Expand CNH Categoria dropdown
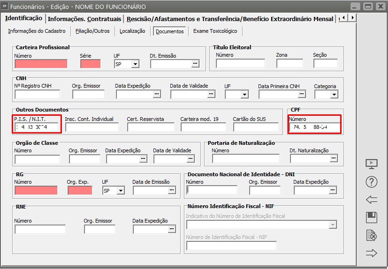 click(x=335, y=94)
